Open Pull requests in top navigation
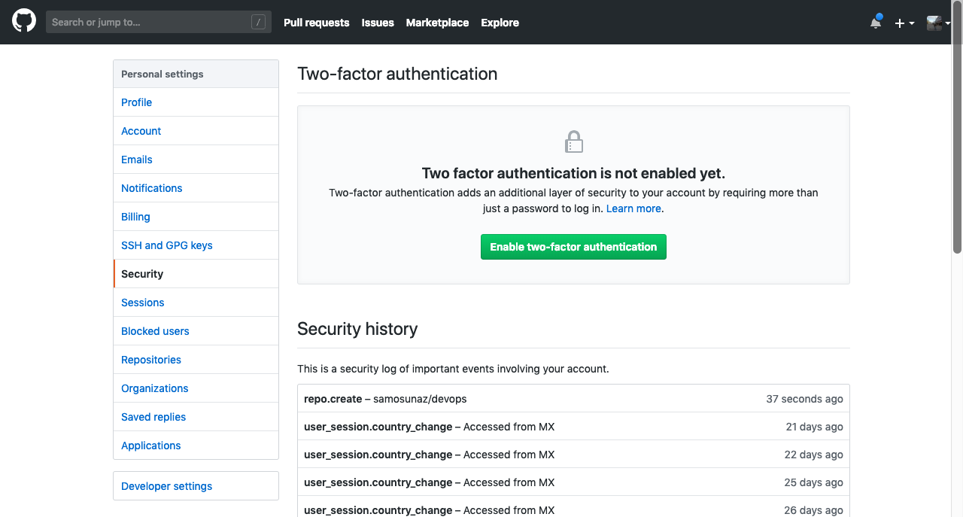 [x=316, y=23]
